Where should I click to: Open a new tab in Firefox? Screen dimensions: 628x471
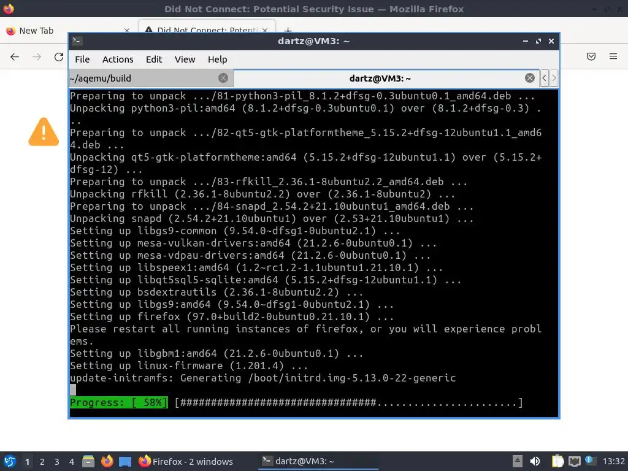(288, 30)
